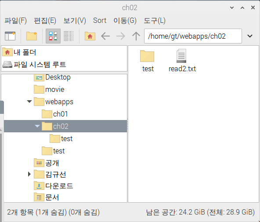
Task: Collapse the webapps folder tree node
Action: tap(29, 102)
